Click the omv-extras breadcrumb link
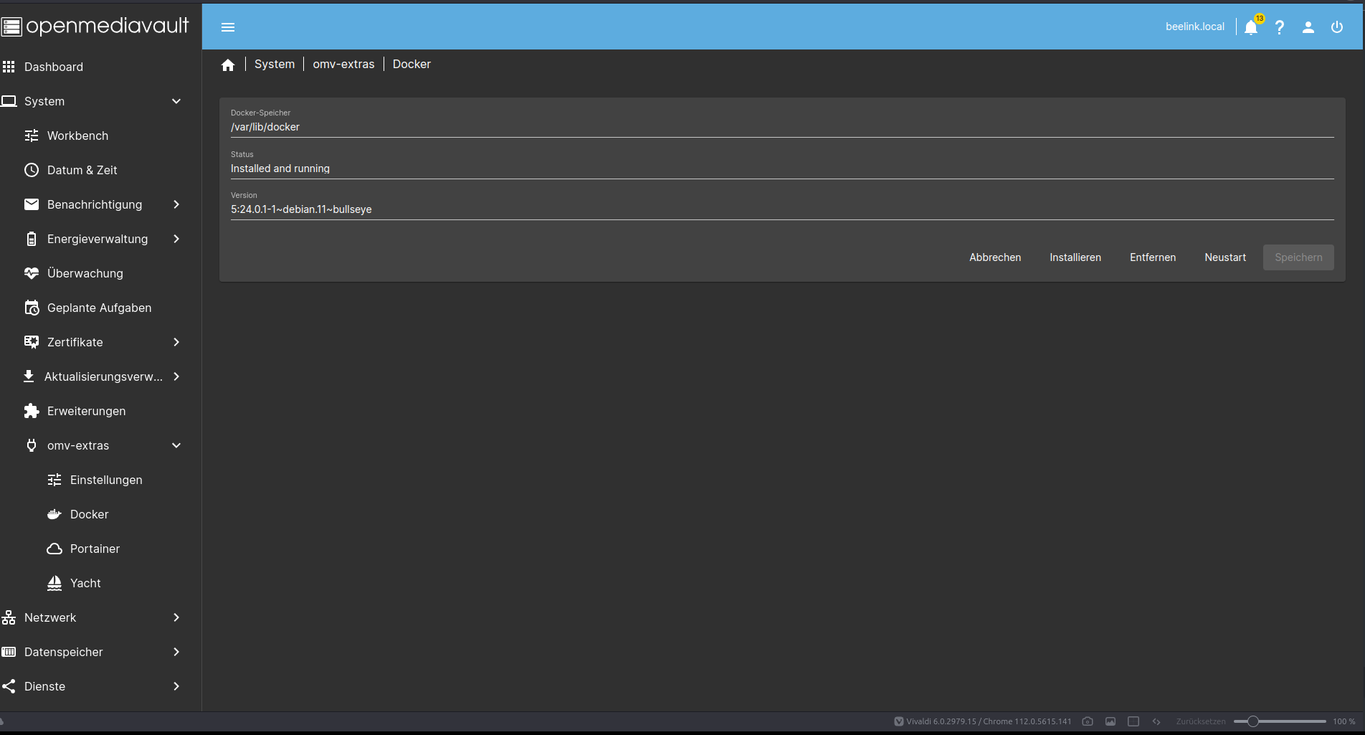Screen dimensions: 1365x735 [x=343, y=64]
